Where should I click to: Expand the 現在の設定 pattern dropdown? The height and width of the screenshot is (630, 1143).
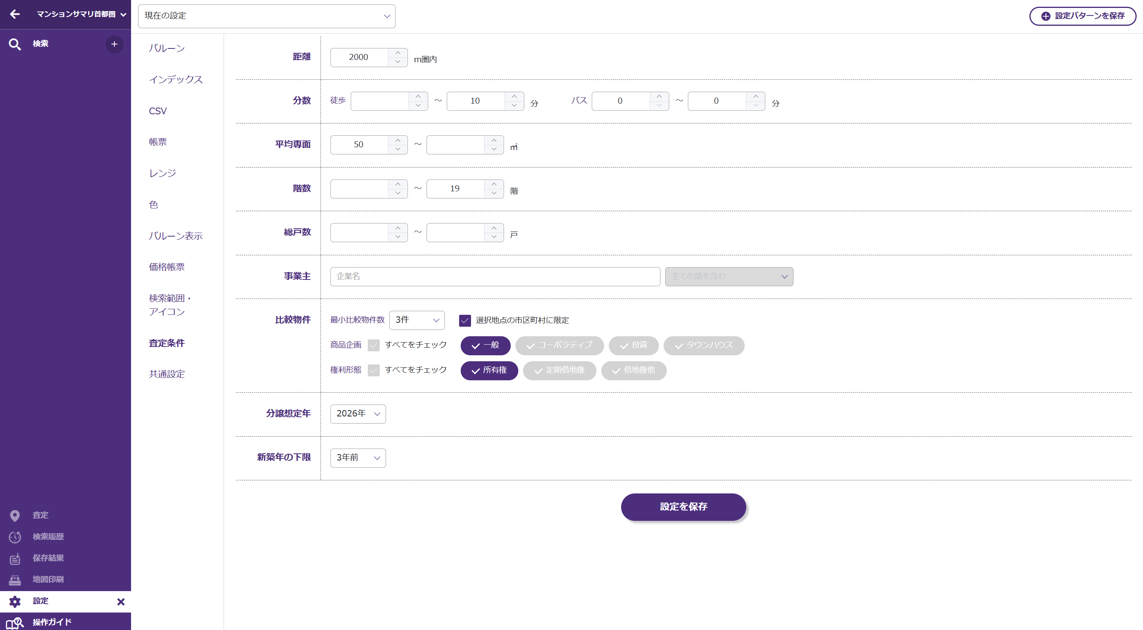[x=266, y=16]
